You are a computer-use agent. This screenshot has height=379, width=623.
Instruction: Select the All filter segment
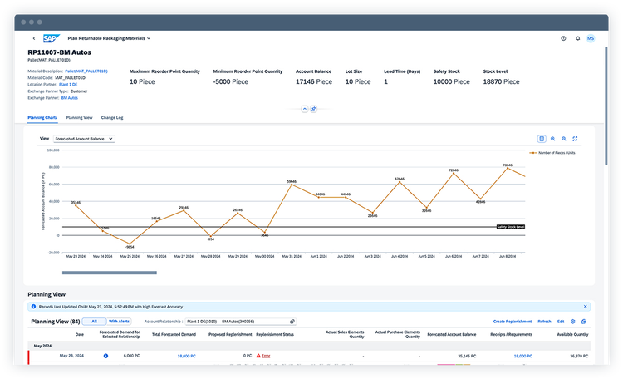tap(94, 322)
